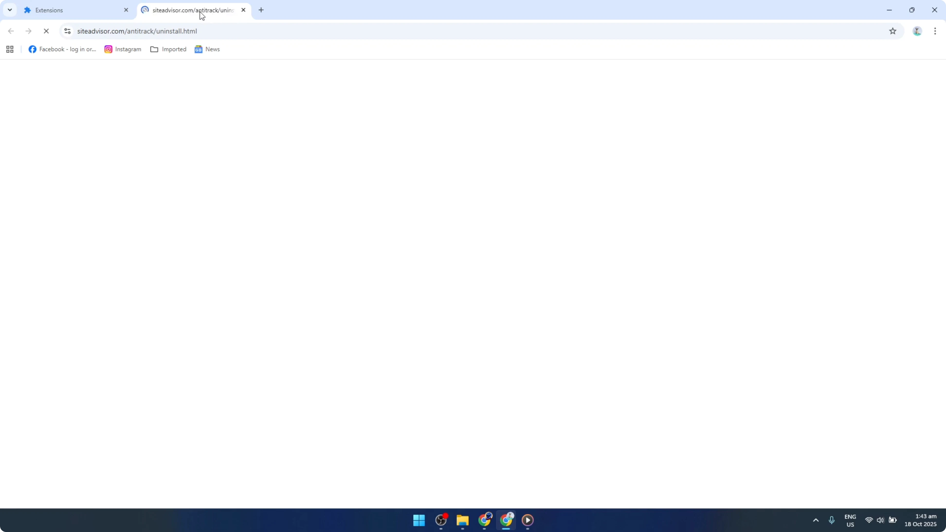Expand the Imported bookmarks folder
Viewport: 946px width, 532px height.
coord(168,49)
